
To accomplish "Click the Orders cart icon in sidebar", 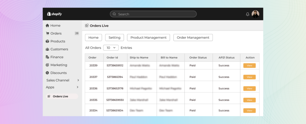I will [x=47, y=34].
